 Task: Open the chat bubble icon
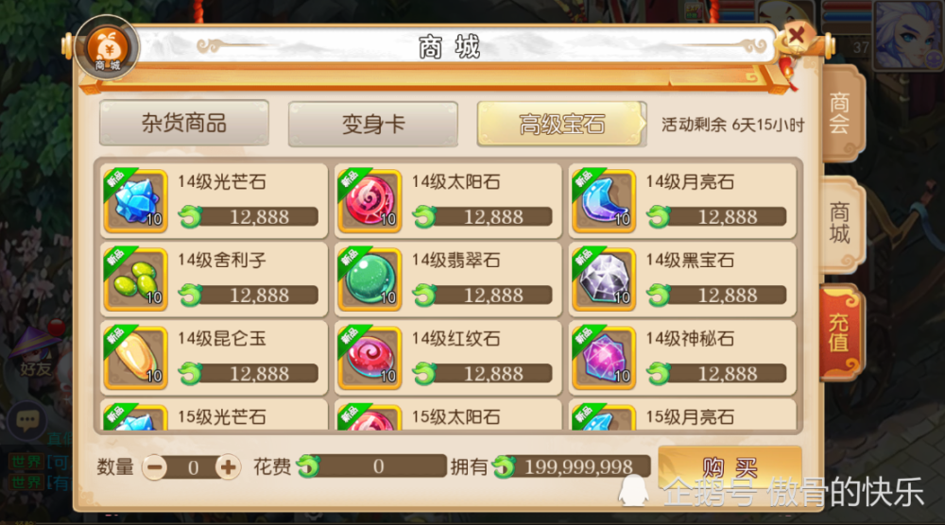pyautogui.click(x=27, y=419)
